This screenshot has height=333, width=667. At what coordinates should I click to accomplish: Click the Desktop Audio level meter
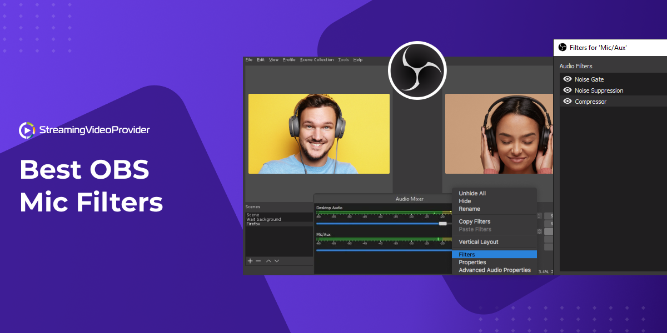point(384,213)
